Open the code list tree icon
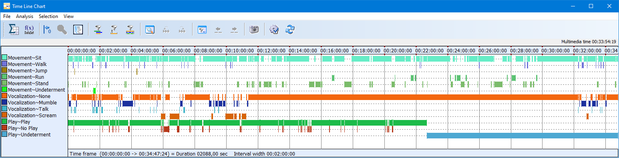619x158 pixels. pyautogui.click(x=78, y=30)
